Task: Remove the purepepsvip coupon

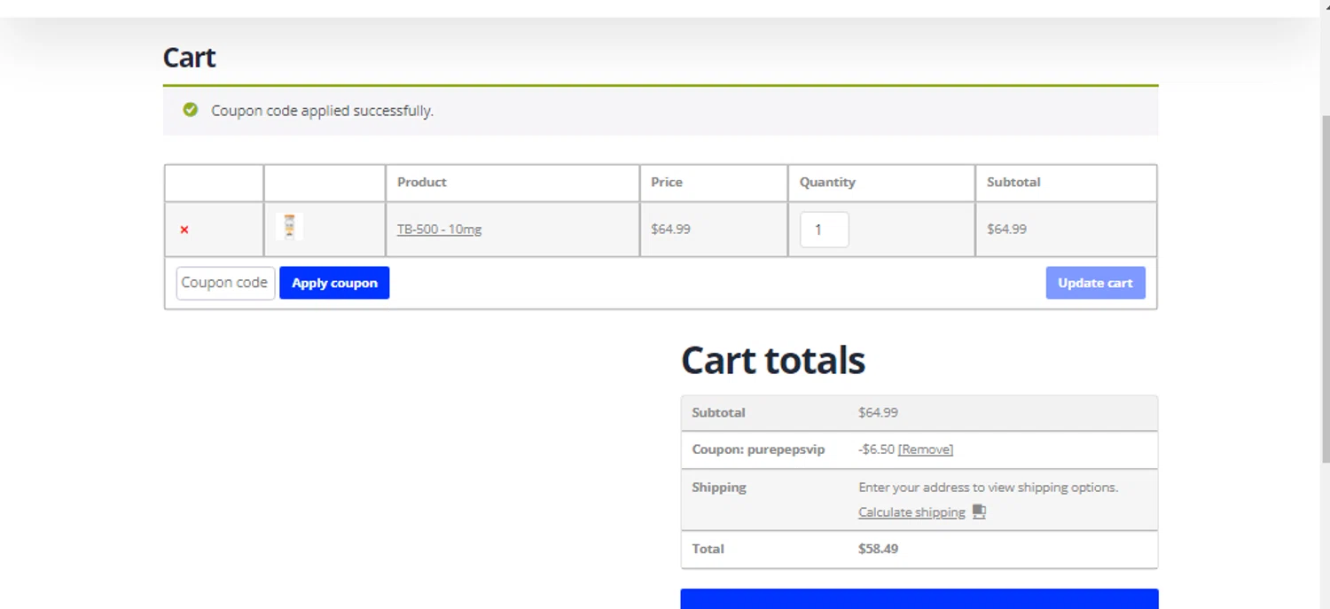Action: coord(926,449)
